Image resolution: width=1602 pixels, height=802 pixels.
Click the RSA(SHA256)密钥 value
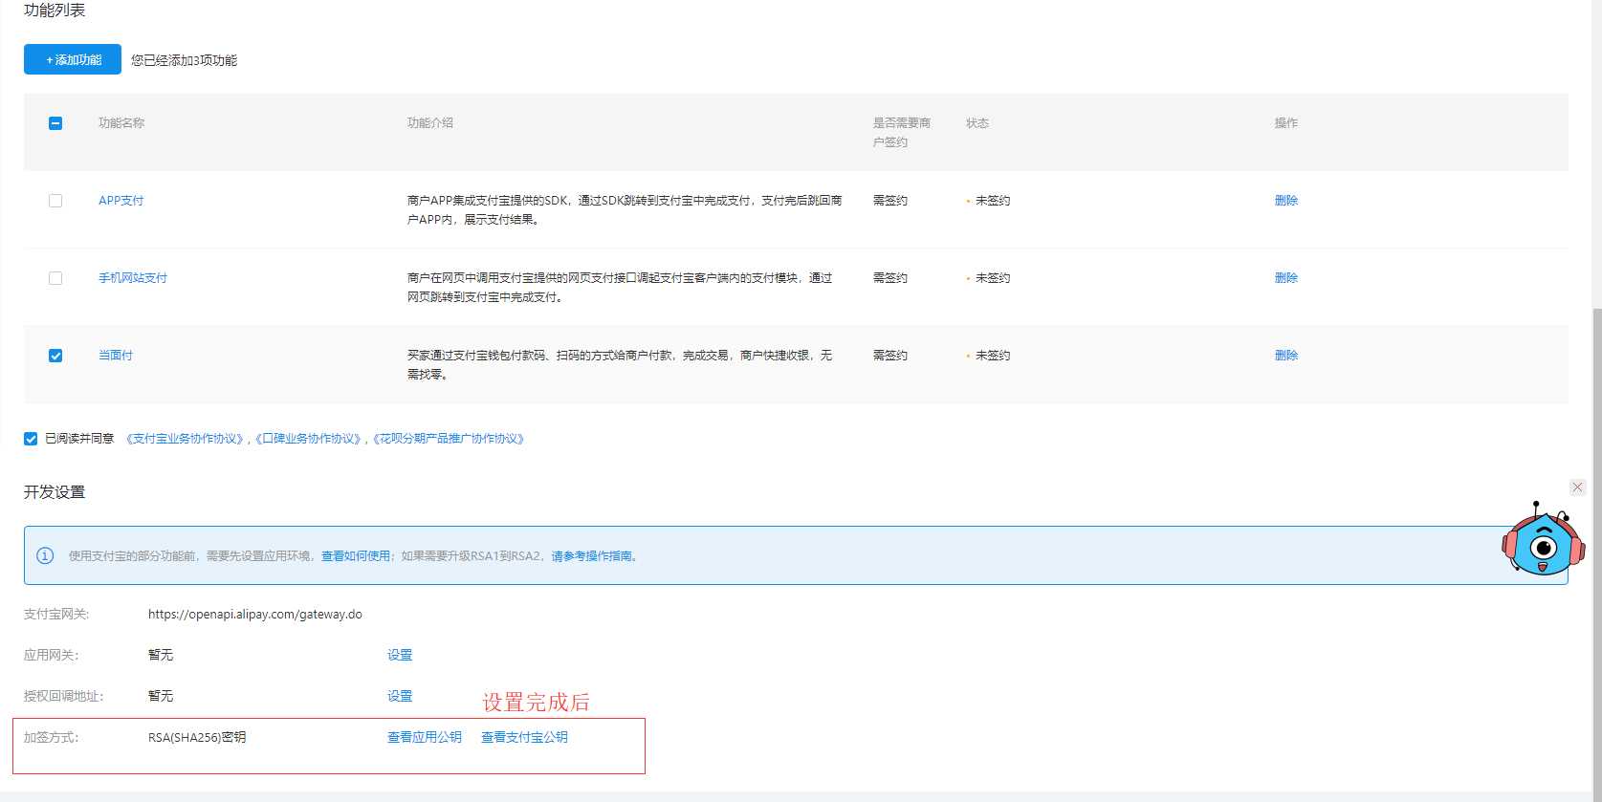pyautogui.click(x=197, y=737)
